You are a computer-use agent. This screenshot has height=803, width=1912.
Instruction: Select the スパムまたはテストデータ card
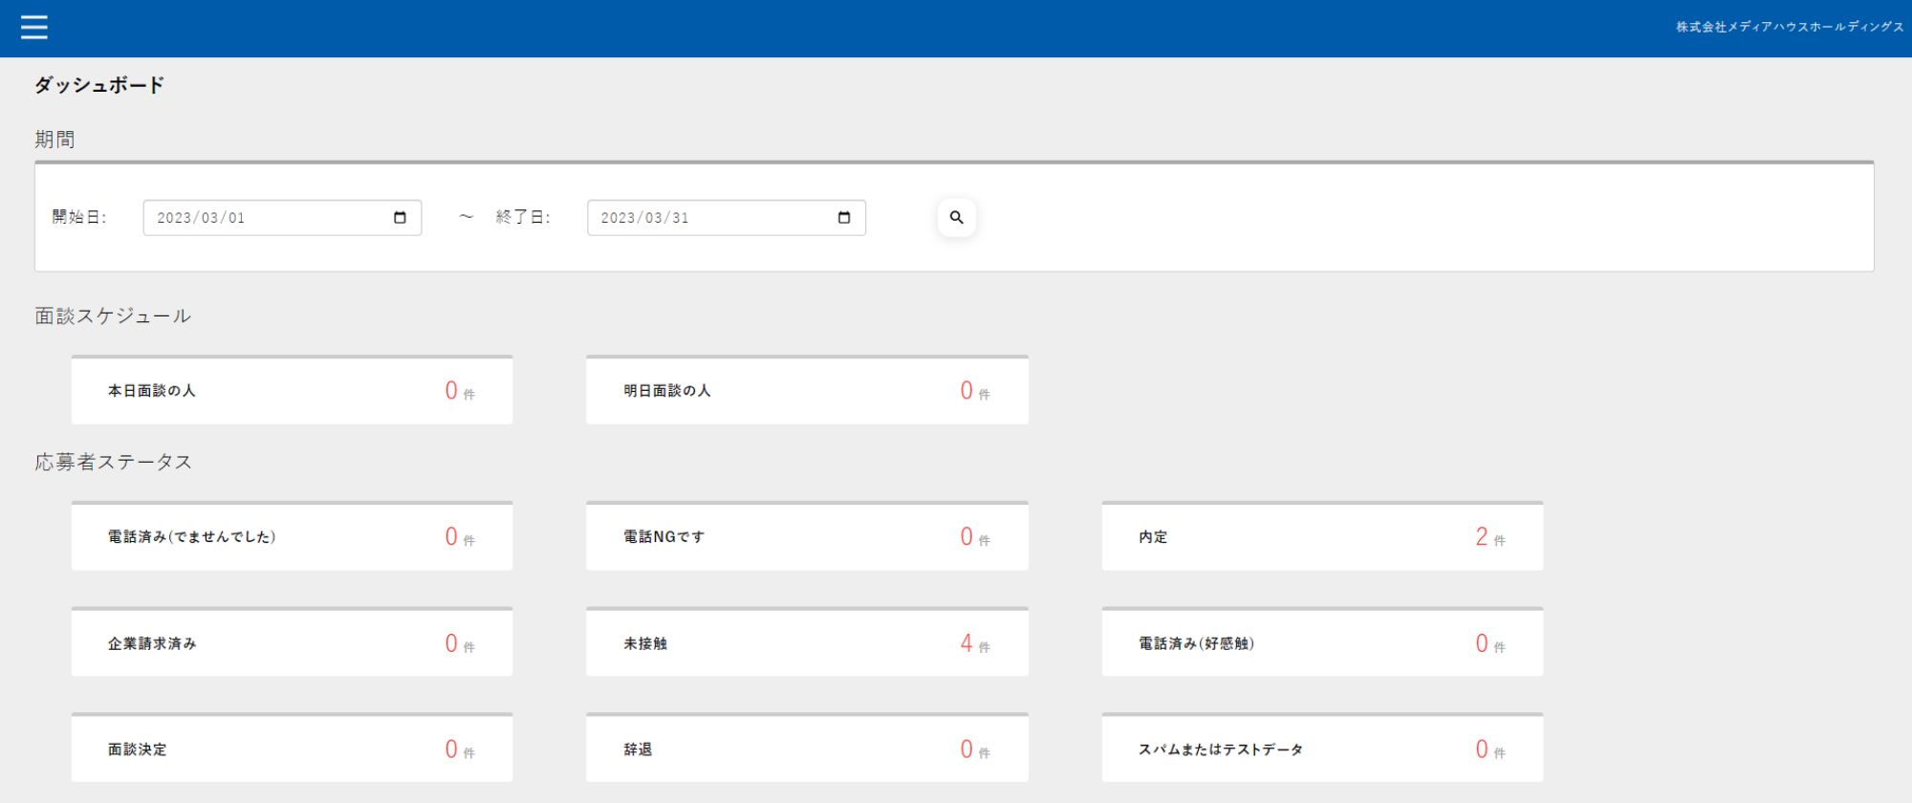pyautogui.click(x=1322, y=749)
